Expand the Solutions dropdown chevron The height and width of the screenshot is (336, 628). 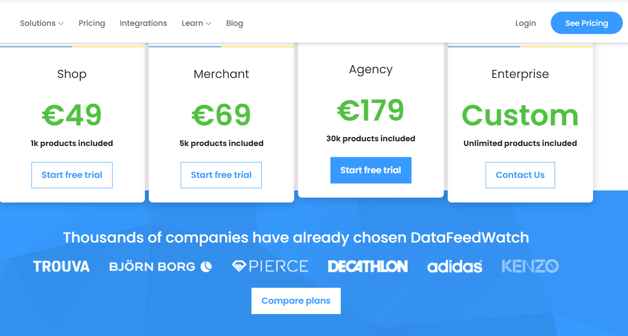61,23
